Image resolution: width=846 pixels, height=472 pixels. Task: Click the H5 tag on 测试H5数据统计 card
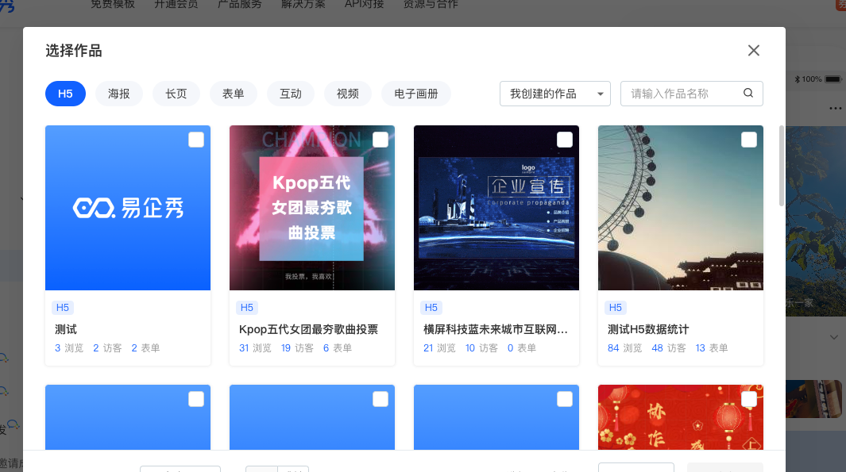pyautogui.click(x=615, y=308)
